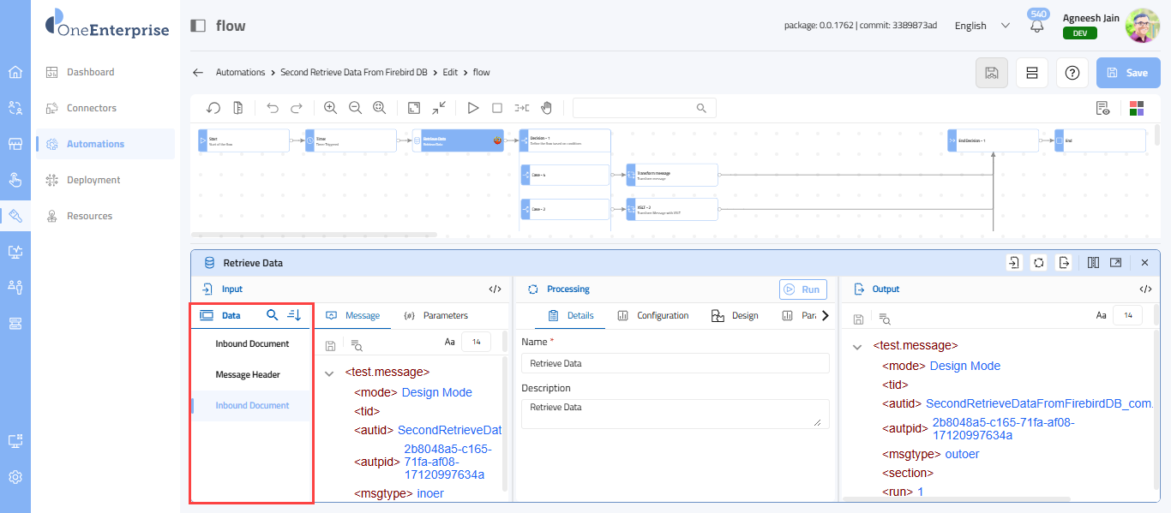Open the color palette swatch icon

(x=1137, y=108)
